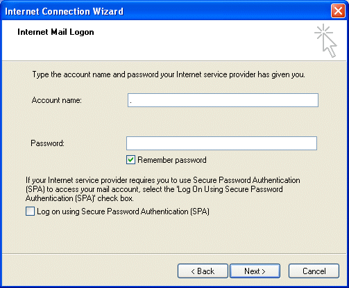Click the period typed in Account name field
The height and width of the screenshot is (288, 349).
tap(131, 102)
